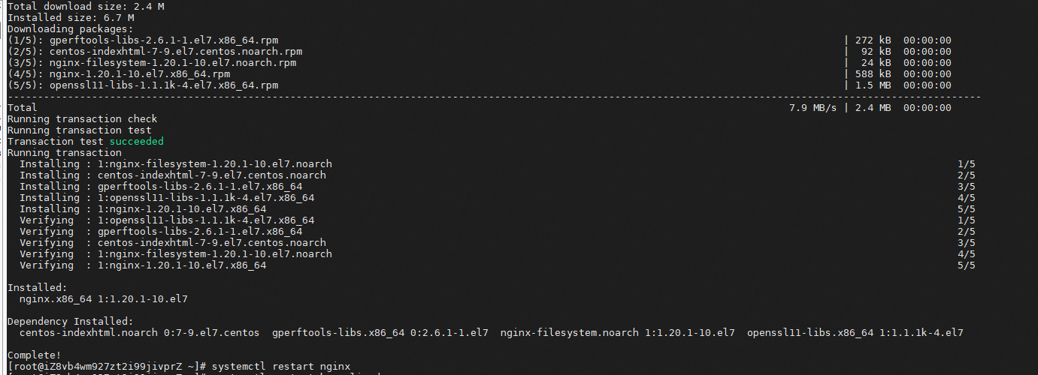Click the "nginx-filesystem.noarch" dependency entry
Image resolution: width=1038 pixels, height=375 pixels.
(x=569, y=332)
